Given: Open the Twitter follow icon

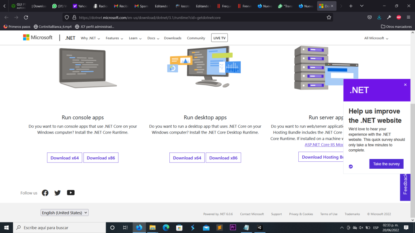Looking at the screenshot, I should click(x=58, y=193).
